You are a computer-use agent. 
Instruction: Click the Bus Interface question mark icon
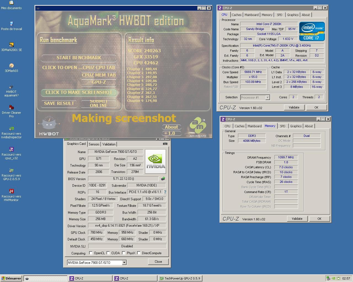pos(165,192)
